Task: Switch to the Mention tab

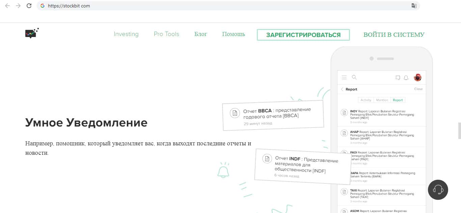Action: 382,100
